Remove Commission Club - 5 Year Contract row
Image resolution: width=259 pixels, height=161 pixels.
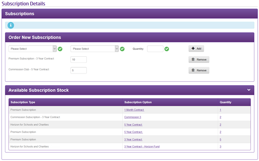click(x=199, y=70)
